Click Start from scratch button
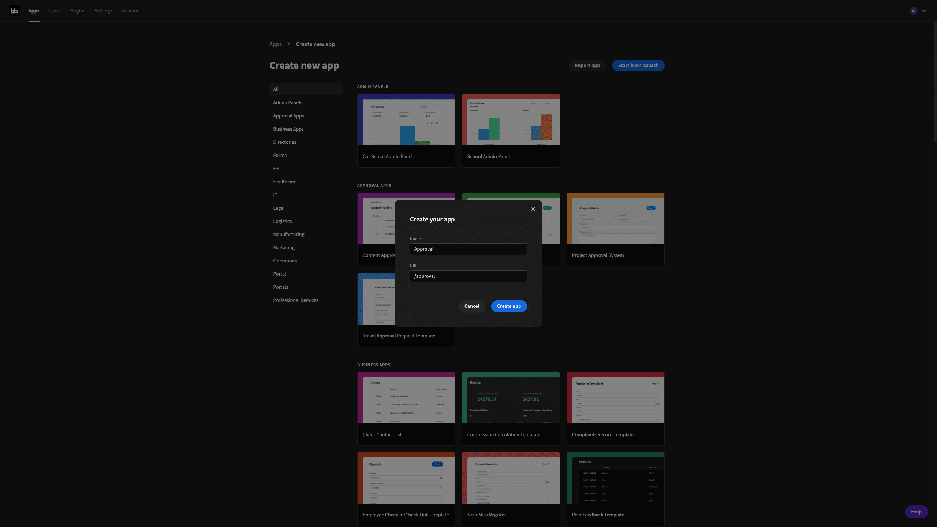 (x=638, y=66)
